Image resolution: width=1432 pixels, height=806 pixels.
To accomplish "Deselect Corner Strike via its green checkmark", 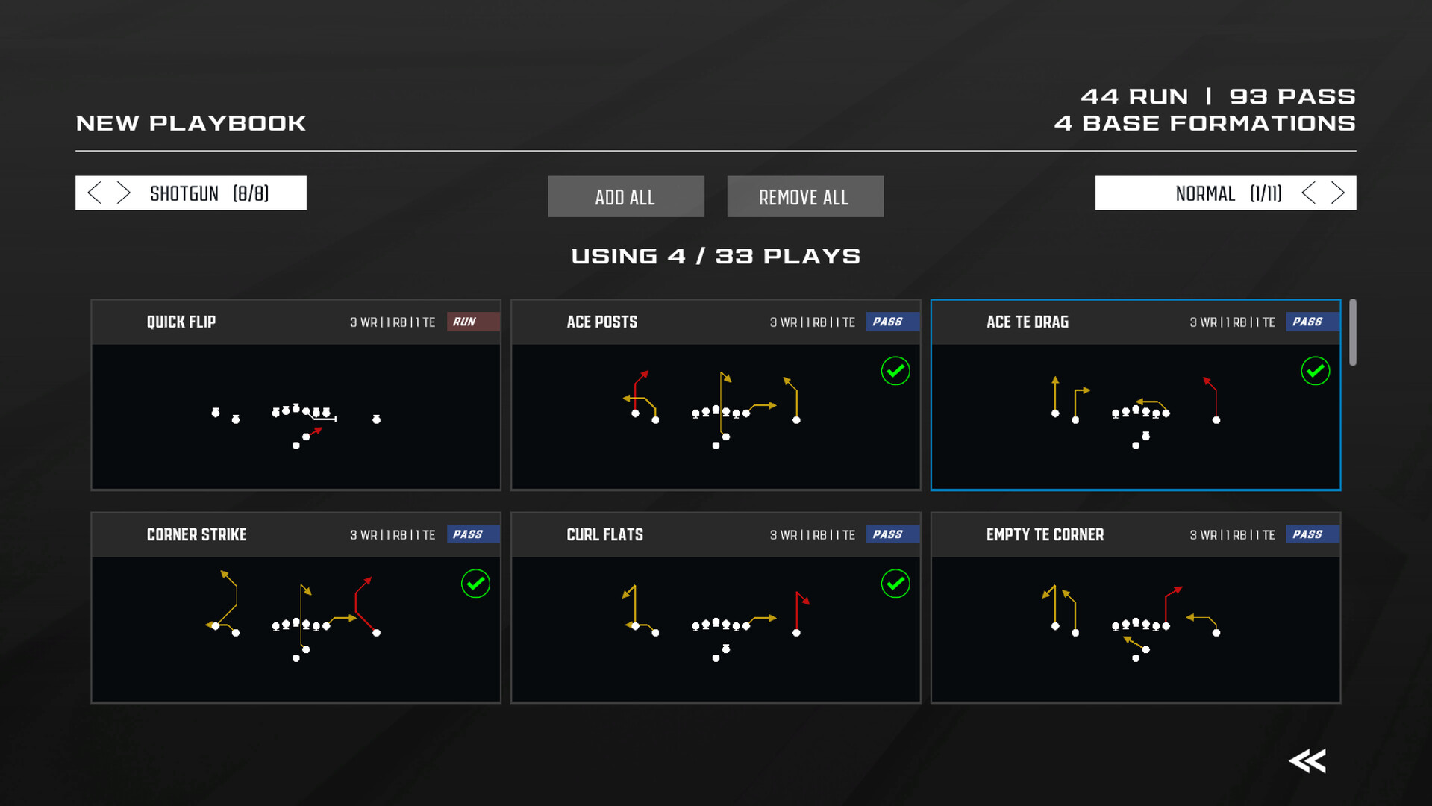I will point(475,584).
